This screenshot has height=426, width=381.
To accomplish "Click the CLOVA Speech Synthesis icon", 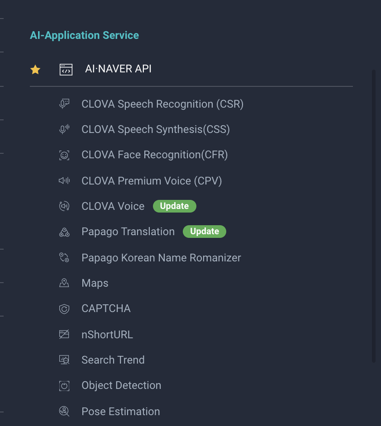I will coord(64,129).
